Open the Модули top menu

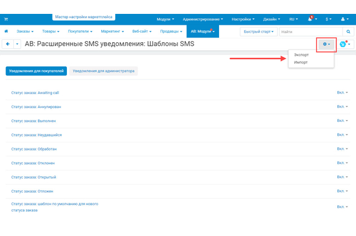pos(165,19)
